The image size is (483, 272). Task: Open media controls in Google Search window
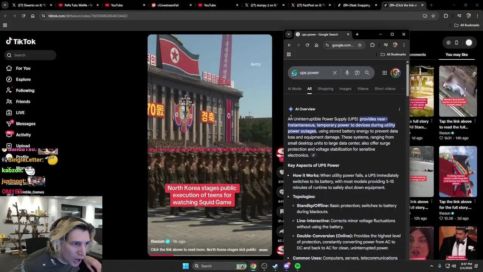coord(386,45)
